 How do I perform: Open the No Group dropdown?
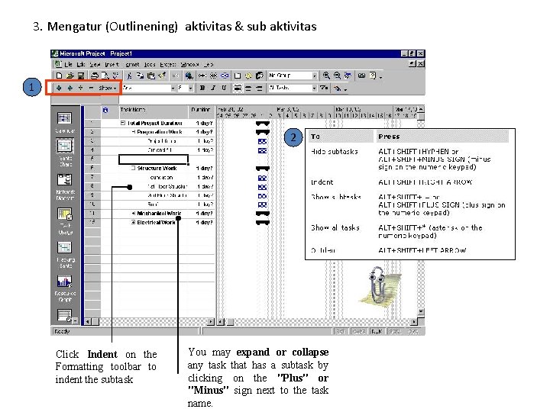coord(315,76)
